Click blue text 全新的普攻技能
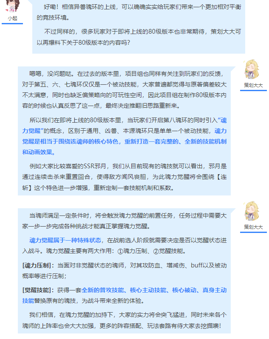This screenshot has height=339, width=269. click(103, 290)
